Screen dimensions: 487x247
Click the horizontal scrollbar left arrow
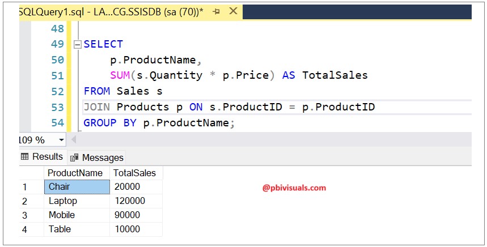pyautogui.click(x=74, y=139)
